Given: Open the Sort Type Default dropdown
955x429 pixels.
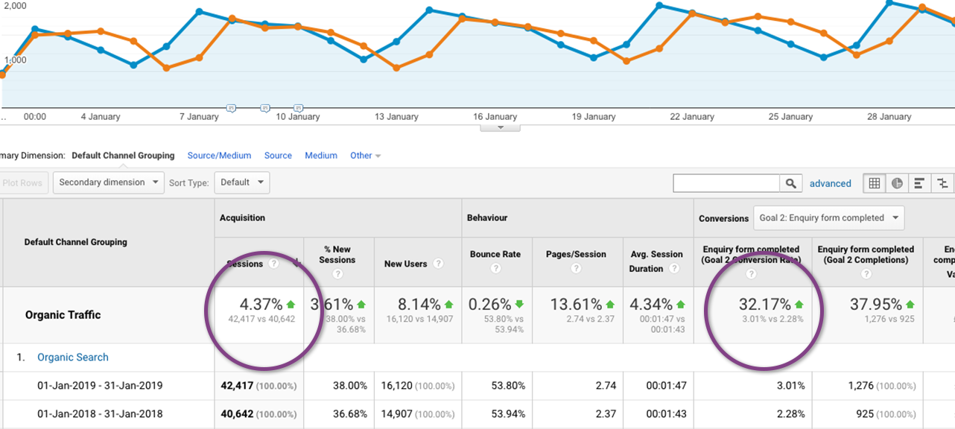Looking at the screenshot, I should (x=242, y=182).
